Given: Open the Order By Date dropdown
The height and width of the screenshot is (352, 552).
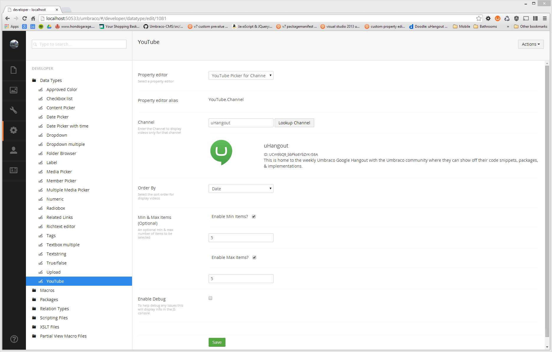Looking at the screenshot, I should point(241,189).
